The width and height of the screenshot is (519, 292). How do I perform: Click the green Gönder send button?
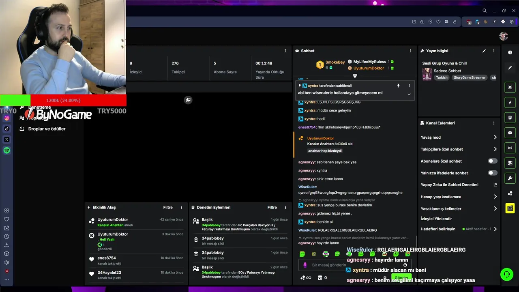click(401, 278)
